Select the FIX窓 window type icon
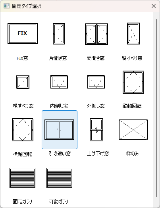Image resolution: width=160 pixels, height=208 pixels. pos(23,34)
